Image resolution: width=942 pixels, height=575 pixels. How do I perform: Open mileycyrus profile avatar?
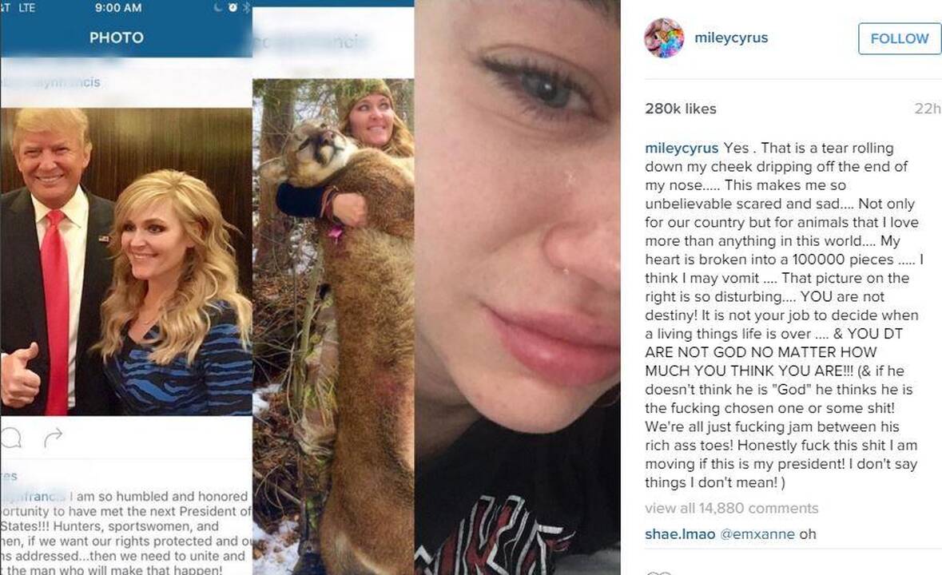click(x=664, y=38)
